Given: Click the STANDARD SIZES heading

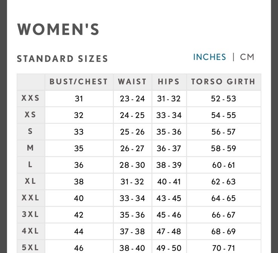Looking at the screenshot, I should (63, 59).
